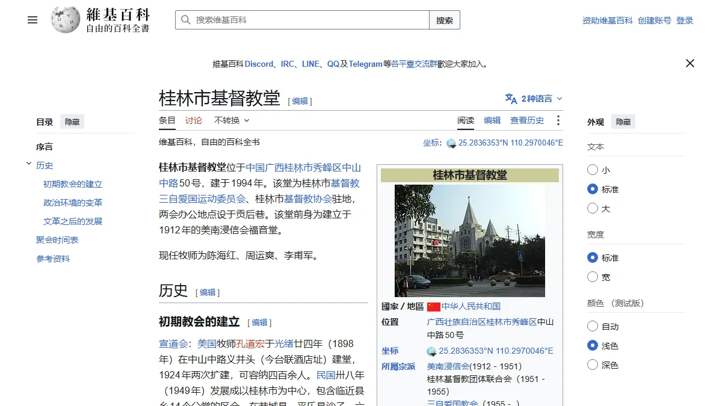Select wide width option 宽
The height and width of the screenshot is (406, 722).
click(x=593, y=277)
